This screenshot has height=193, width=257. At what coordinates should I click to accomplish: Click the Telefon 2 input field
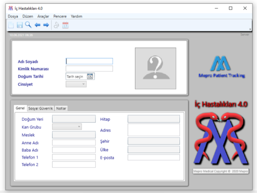[x=74, y=164]
